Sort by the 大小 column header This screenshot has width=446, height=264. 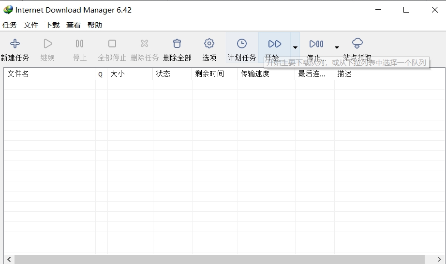coord(130,74)
